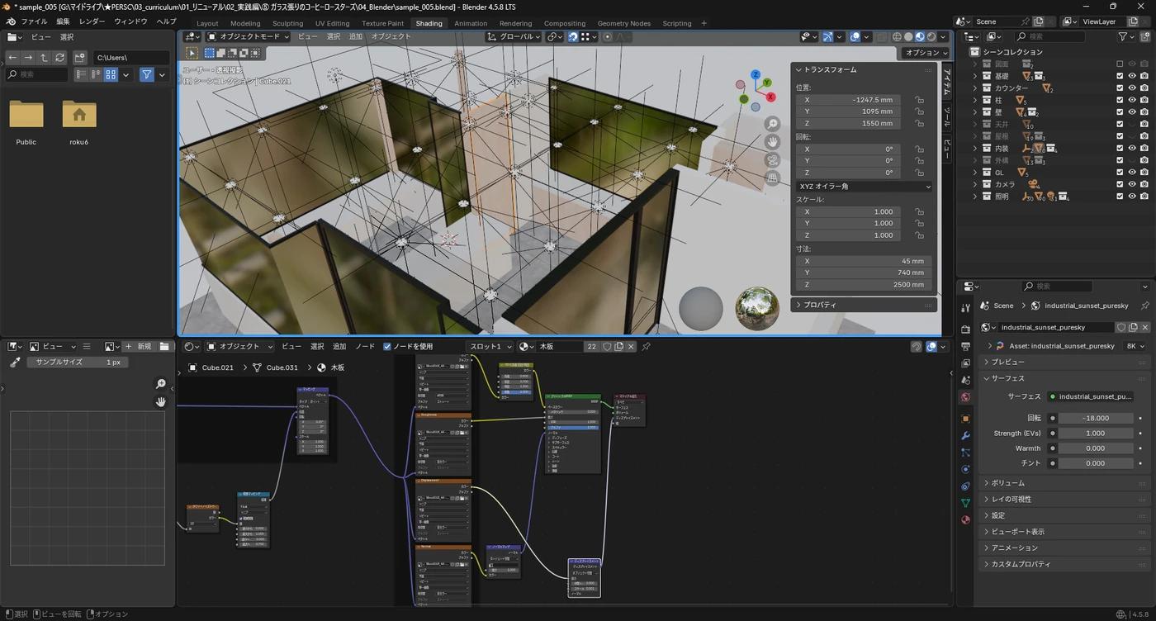Image resolution: width=1156 pixels, height=621 pixels.
Task: Open the グローバル transform orientation dropdown
Action: pyautogui.click(x=513, y=36)
